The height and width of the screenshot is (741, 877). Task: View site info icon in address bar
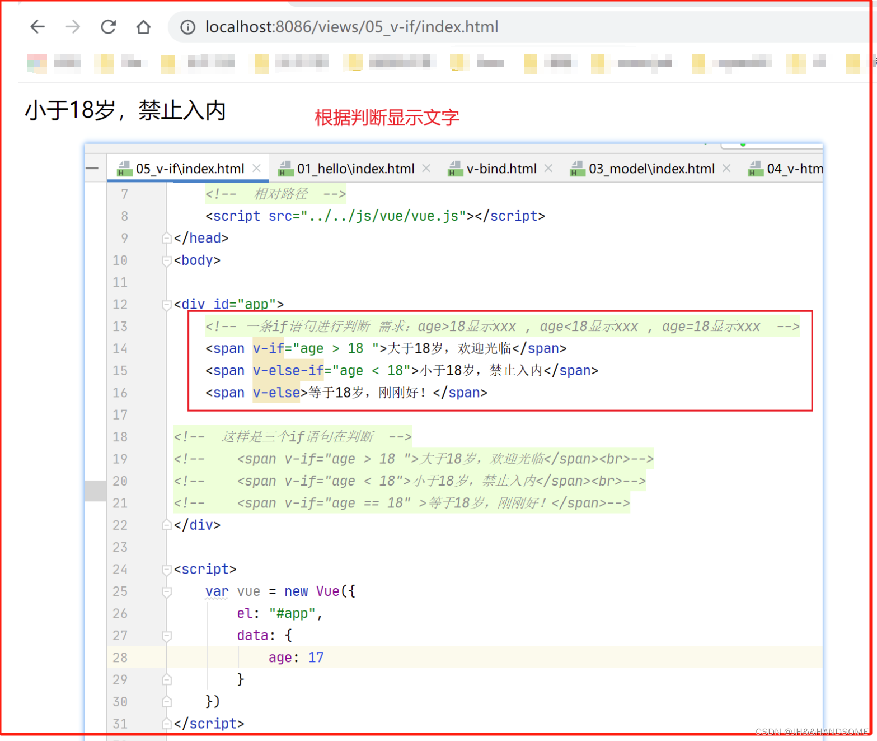[x=188, y=27]
